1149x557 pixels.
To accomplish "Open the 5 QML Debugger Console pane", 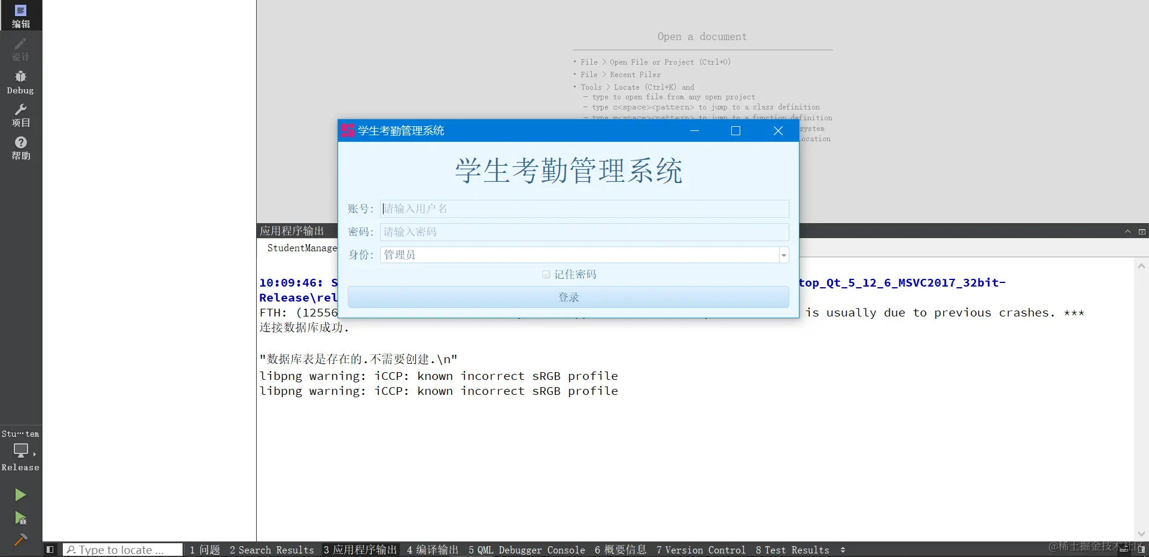I will [527, 549].
